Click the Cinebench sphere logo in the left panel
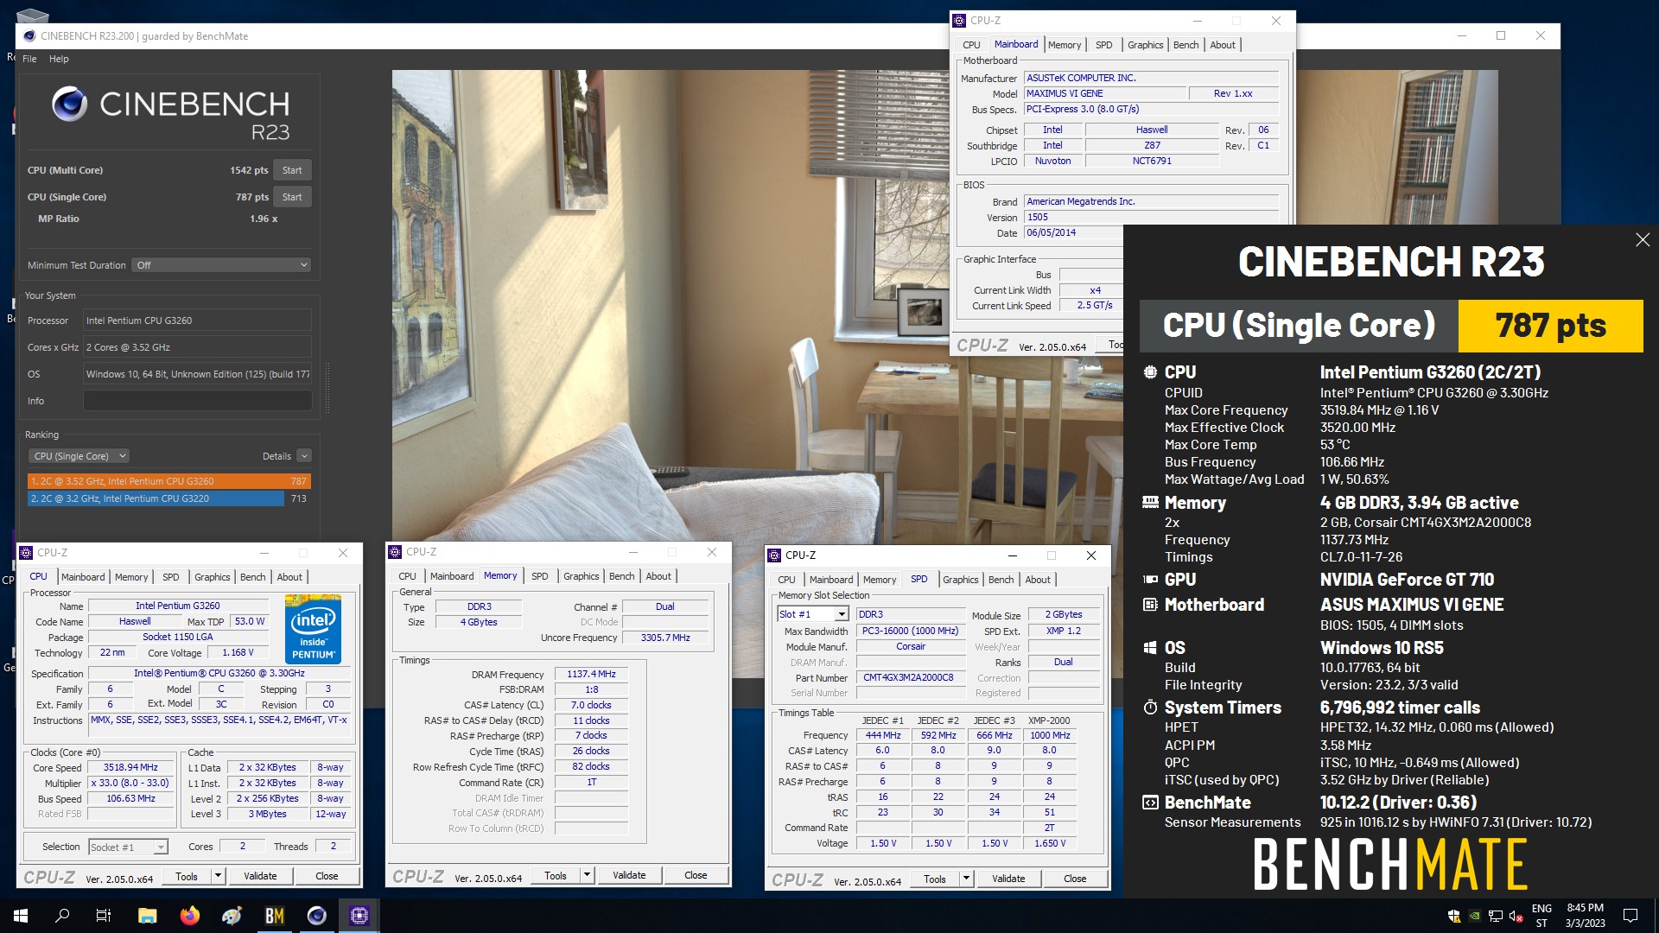This screenshot has height=933, width=1659. 69,105
